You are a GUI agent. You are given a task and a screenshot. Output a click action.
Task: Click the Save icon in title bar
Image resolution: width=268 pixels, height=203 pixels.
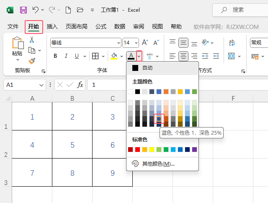[x=23, y=10]
